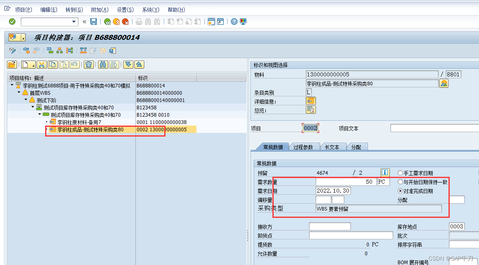This screenshot has height=265, width=479.
Task: Click the Display/Change glasses-pencil icon
Action: point(13,51)
